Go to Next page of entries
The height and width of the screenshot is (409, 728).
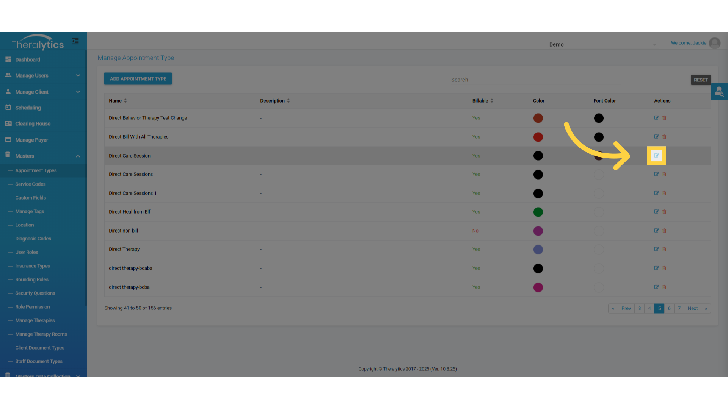692,308
